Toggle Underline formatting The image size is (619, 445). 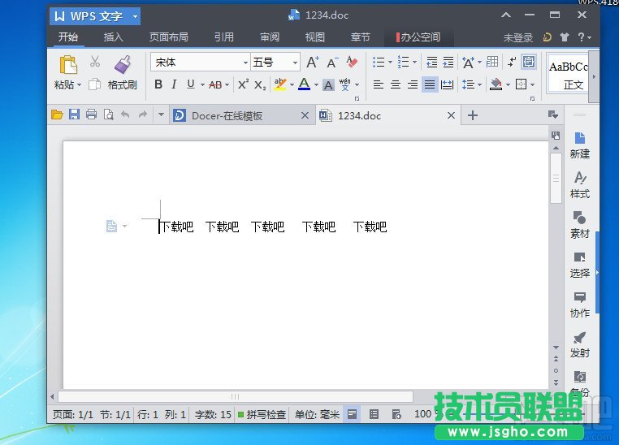(191, 84)
